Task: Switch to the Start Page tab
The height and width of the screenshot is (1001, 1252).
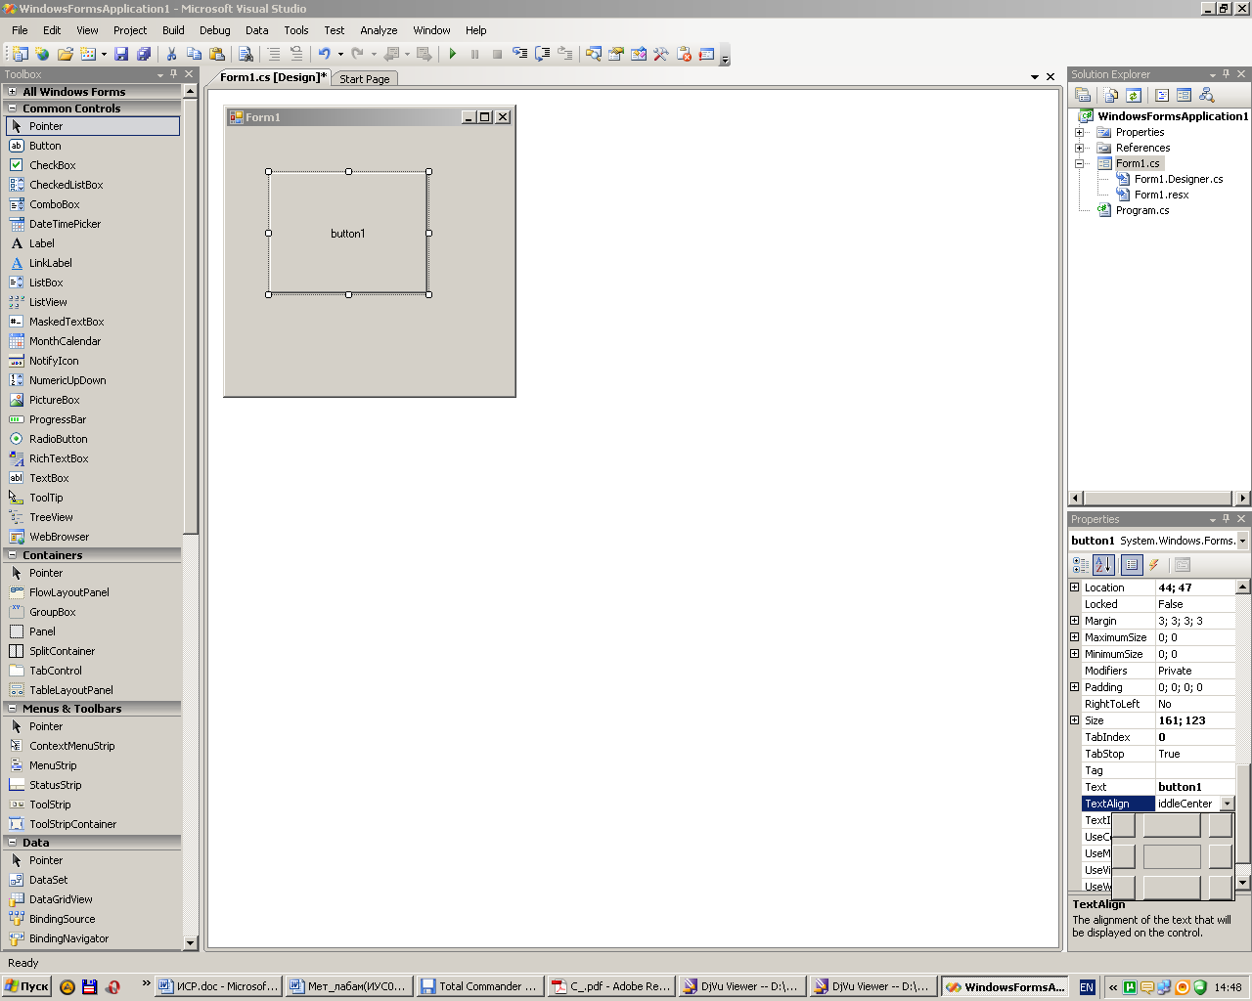Action: 365,79
